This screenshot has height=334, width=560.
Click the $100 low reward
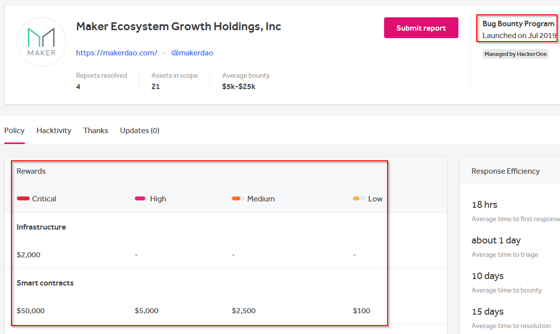(x=361, y=311)
